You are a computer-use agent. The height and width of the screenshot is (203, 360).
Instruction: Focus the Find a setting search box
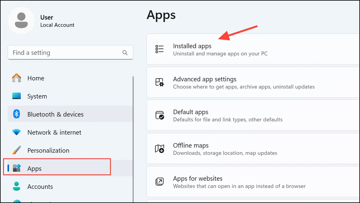tap(71, 52)
